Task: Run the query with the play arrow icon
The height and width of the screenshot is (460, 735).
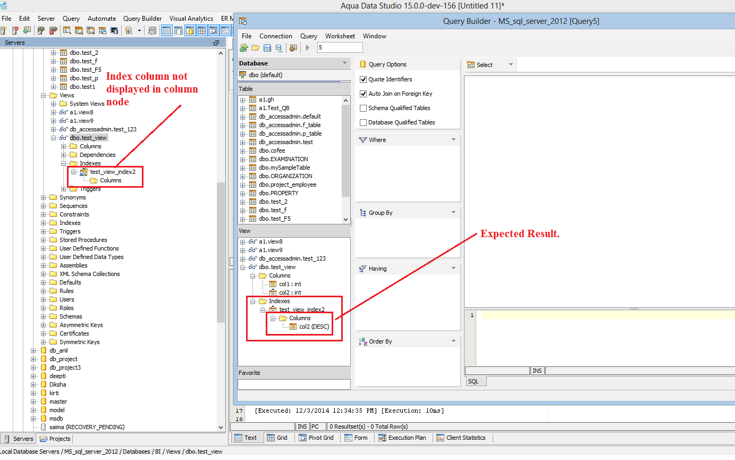Action: (308, 48)
